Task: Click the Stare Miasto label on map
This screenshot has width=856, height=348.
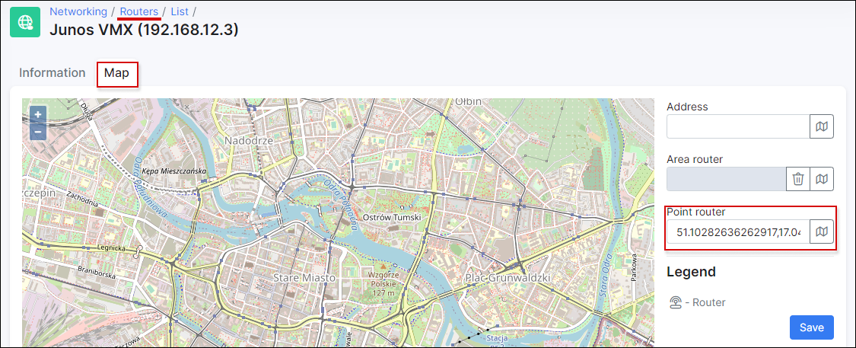Action: tap(304, 278)
